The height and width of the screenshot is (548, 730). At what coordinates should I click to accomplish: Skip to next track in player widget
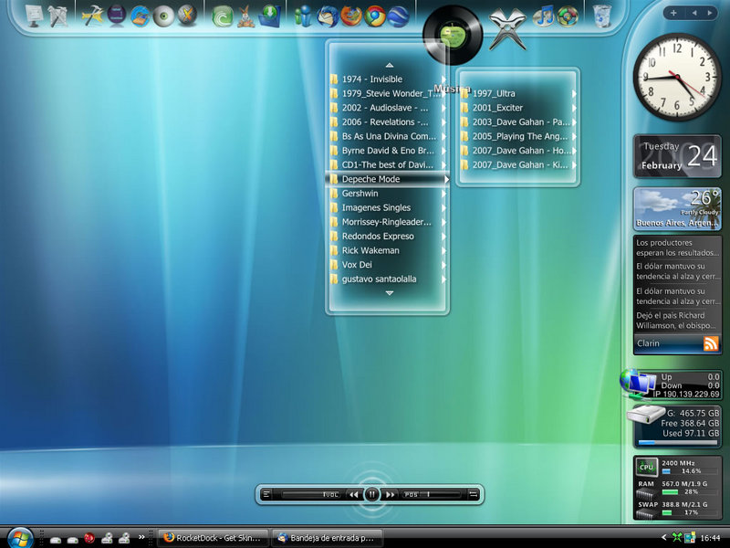(391, 494)
